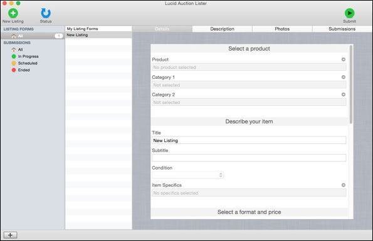Show Scheduled submissions
This screenshot has width=373, height=241.
point(28,63)
